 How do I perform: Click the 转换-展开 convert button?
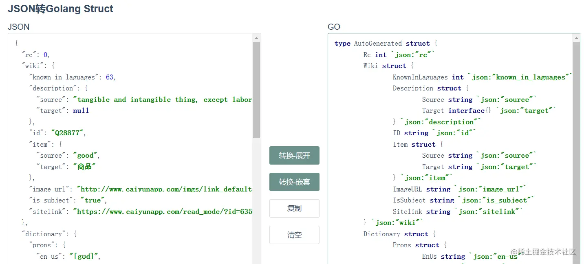pyautogui.click(x=294, y=156)
